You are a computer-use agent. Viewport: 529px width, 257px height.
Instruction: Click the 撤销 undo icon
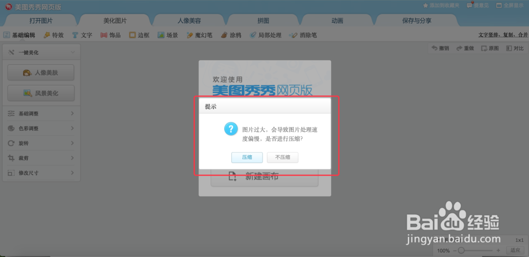click(x=434, y=48)
